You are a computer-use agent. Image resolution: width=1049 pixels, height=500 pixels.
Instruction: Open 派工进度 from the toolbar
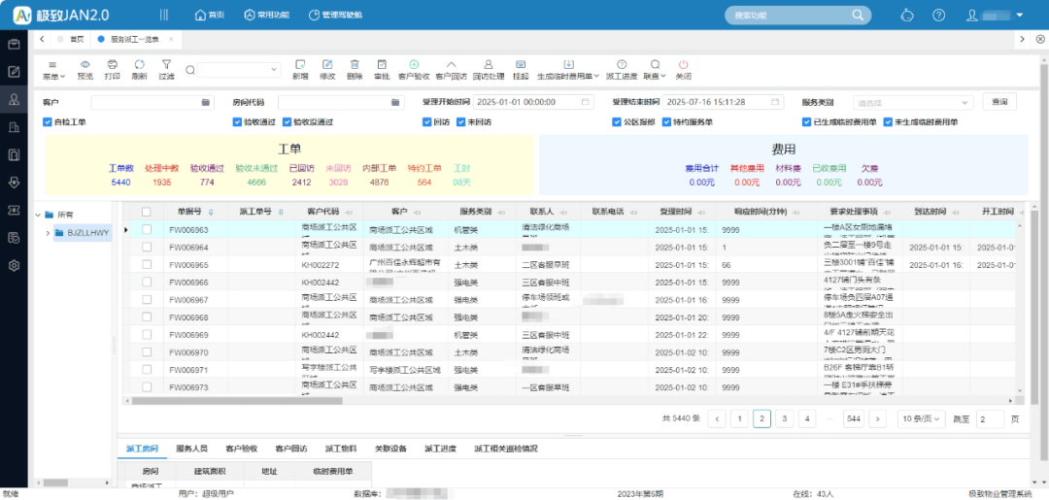click(622, 64)
